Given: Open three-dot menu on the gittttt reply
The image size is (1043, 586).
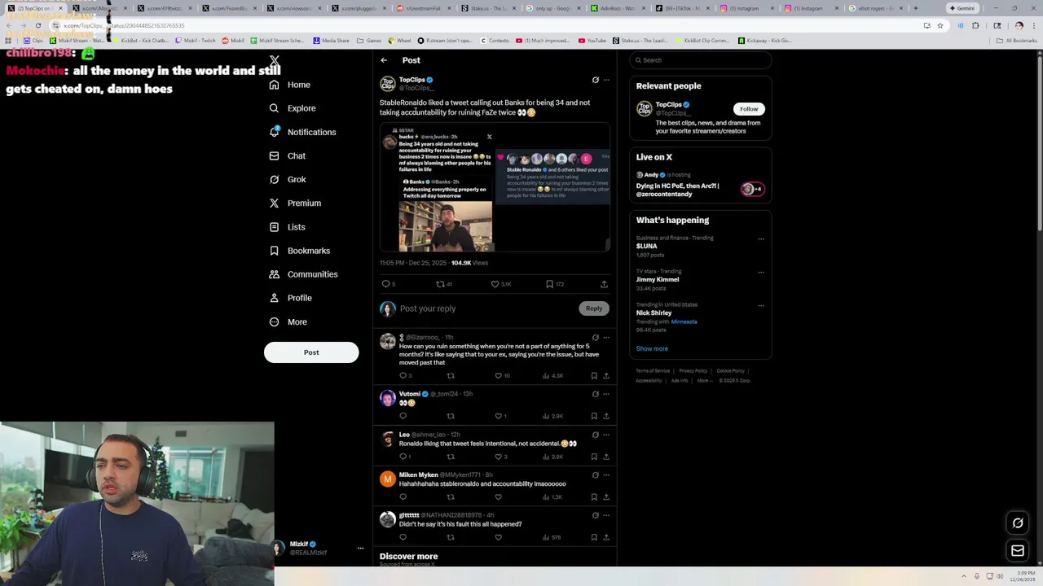Looking at the screenshot, I should click(606, 515).
